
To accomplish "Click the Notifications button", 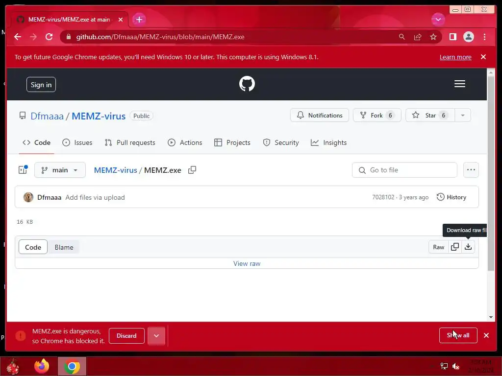I will (x=319, y=115).
